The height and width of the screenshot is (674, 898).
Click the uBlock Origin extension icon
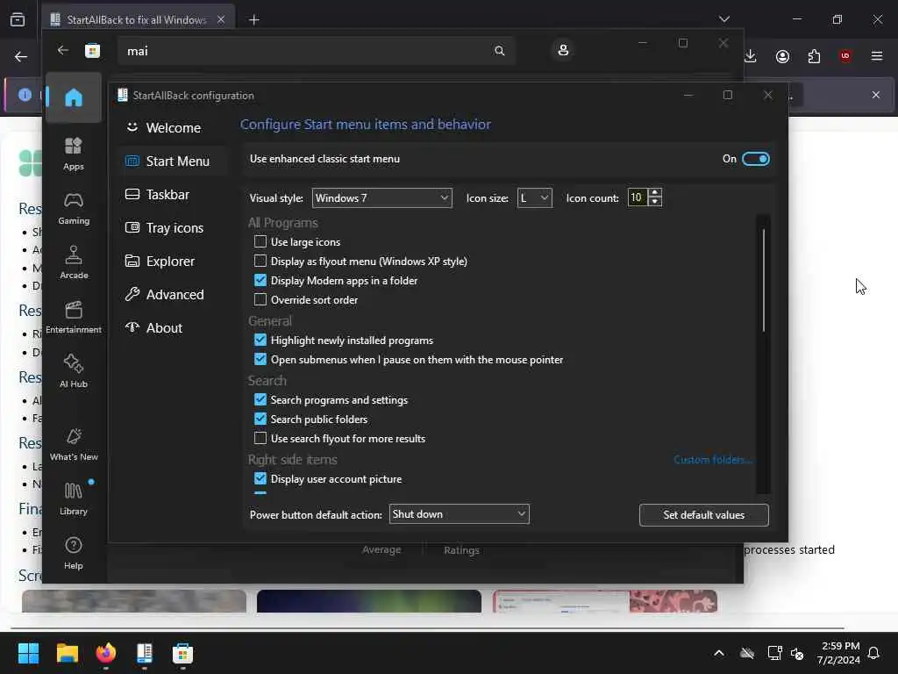(x=845, y=56)
